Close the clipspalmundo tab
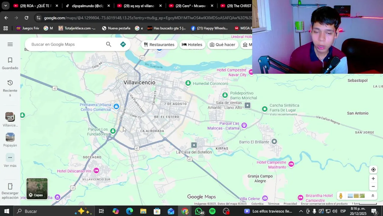The width and height of the screenshot is (383, 216). [108, 6]
